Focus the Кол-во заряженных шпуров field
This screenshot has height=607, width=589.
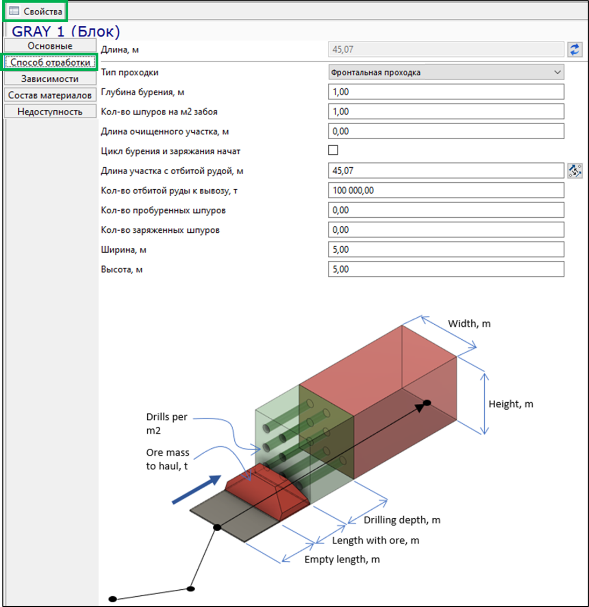click(x=446, y=230)
